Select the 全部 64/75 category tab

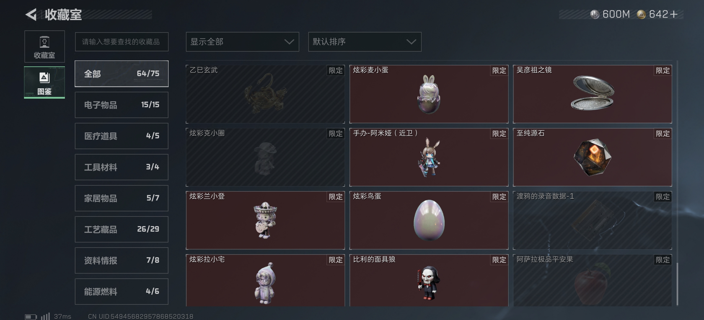coord(121,74)
